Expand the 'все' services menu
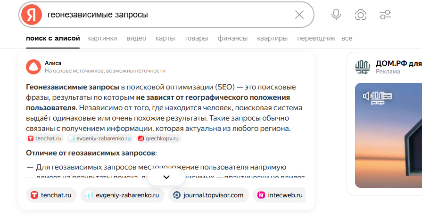 point(347,39)
